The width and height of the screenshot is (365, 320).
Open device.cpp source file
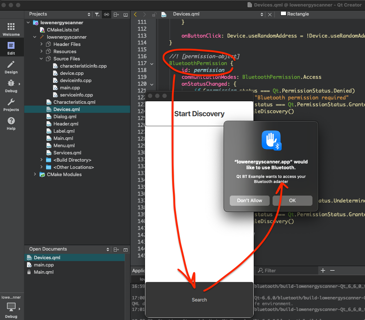[71, 73]
